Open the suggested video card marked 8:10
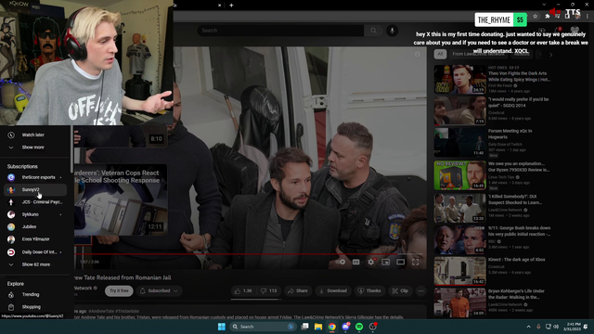The image size is (594, 334). coord(121,136)
